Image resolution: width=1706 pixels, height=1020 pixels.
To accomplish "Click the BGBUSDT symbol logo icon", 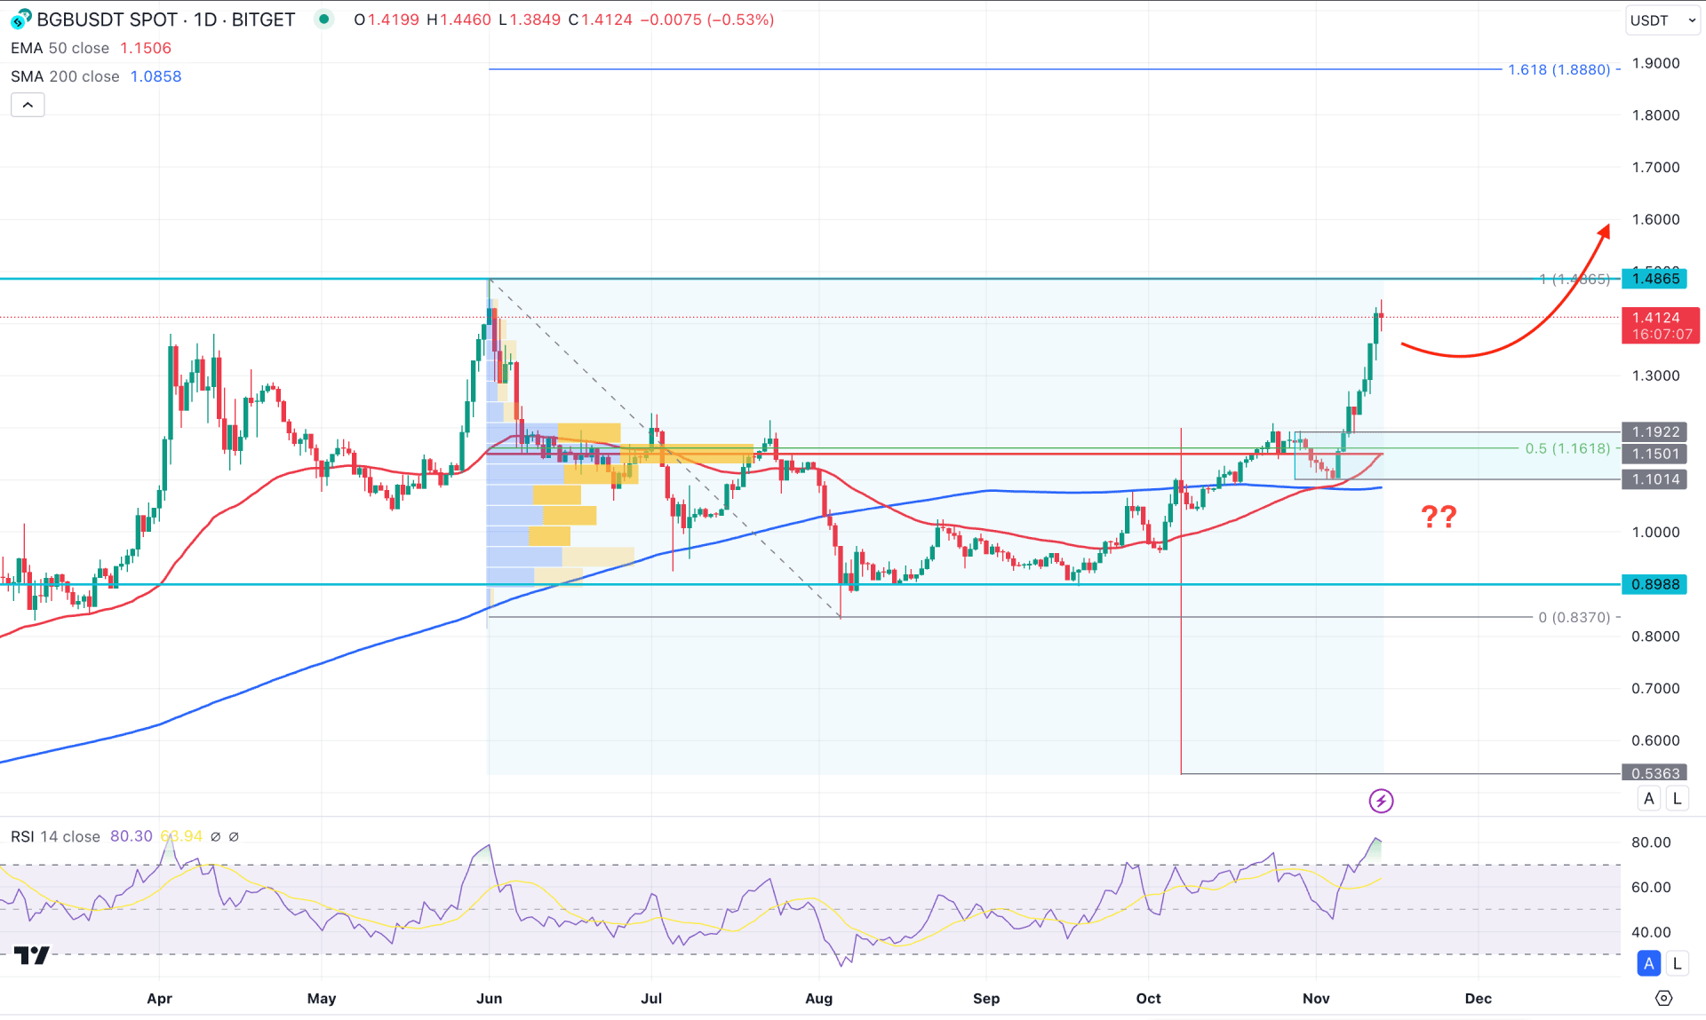I will pyautogui.click(x=20, y=20).
